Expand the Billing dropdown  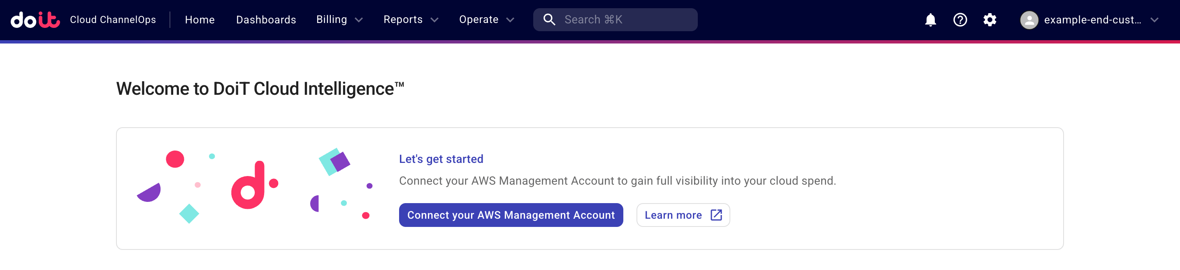[x=339, y=20]
